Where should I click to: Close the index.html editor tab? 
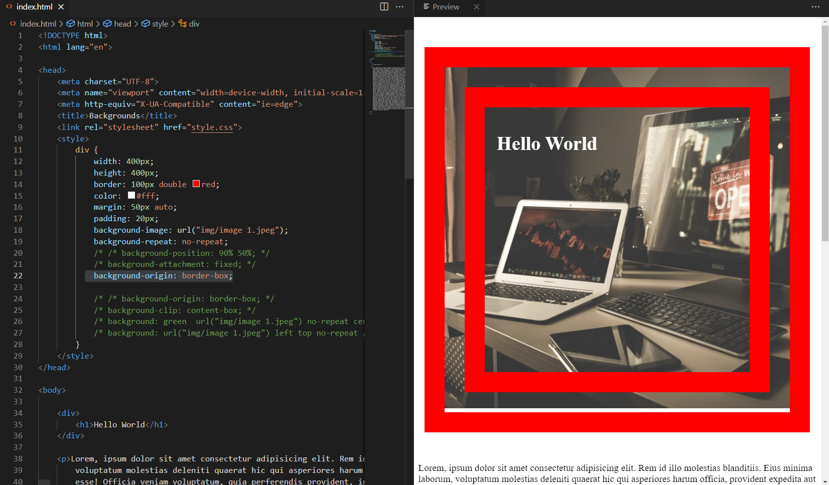tap(61, 7)
